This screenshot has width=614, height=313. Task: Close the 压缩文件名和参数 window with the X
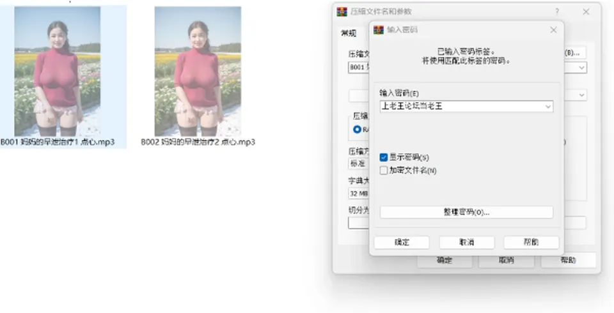[x=586, y=11]
